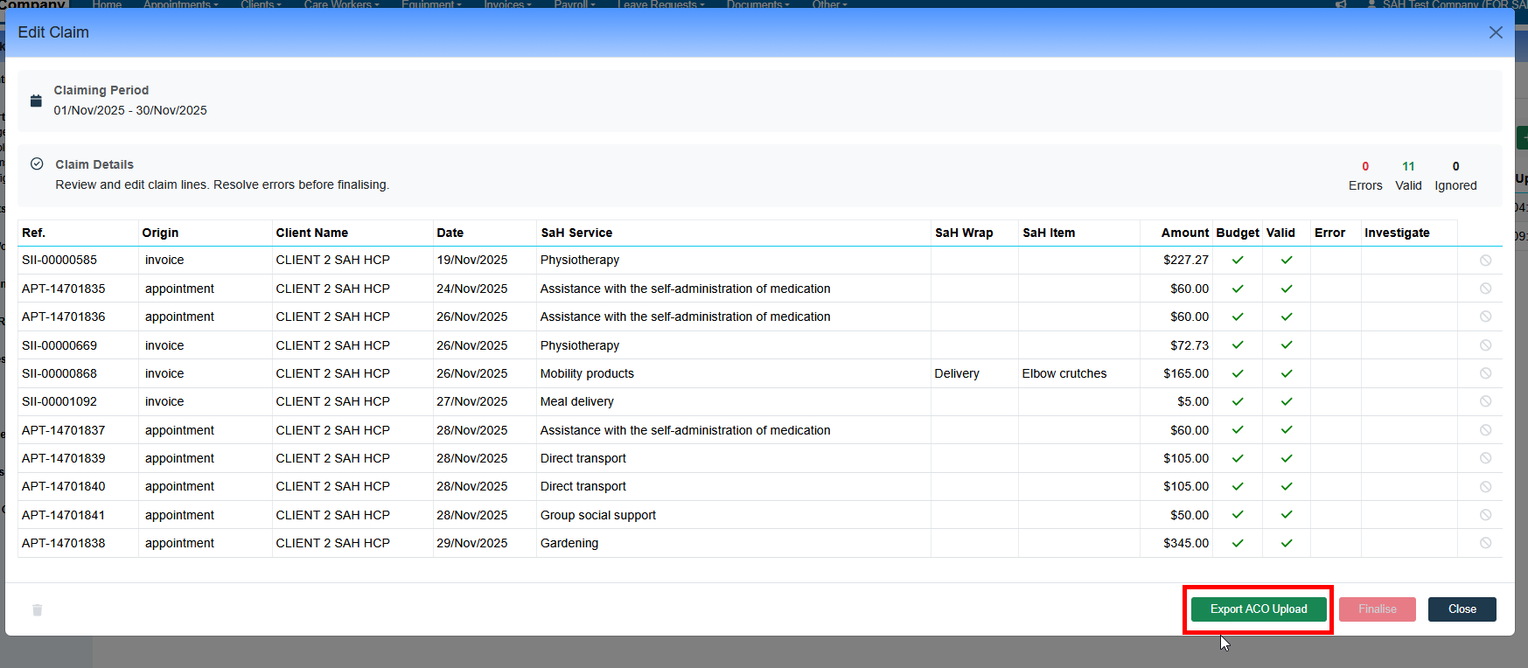Open the Documents menu
The image size is (1528, 668).
pos(757,4)
